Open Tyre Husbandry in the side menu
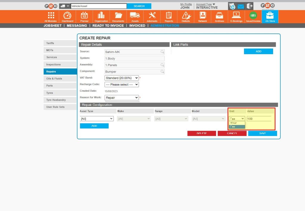 60,100
